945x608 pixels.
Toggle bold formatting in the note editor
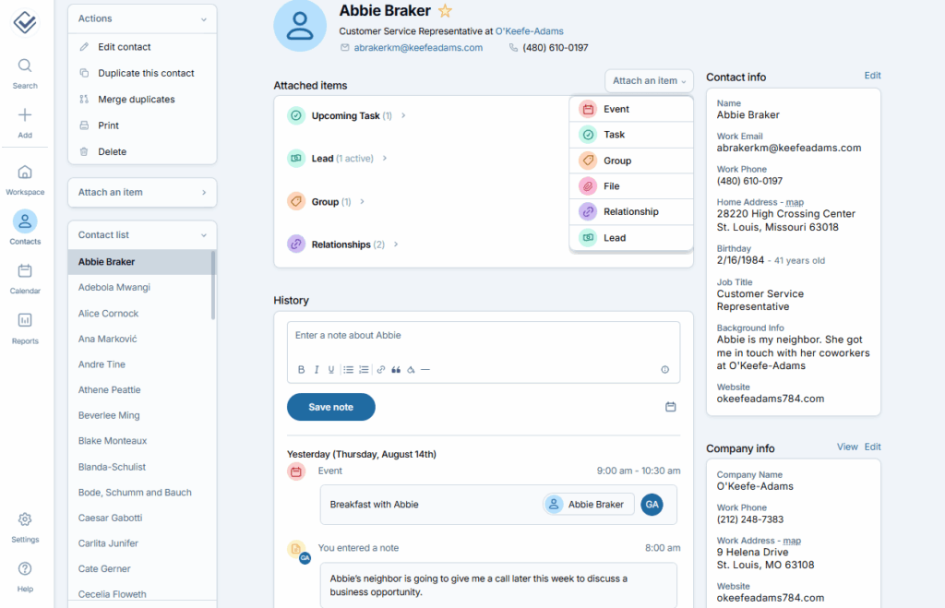(301, 369)
